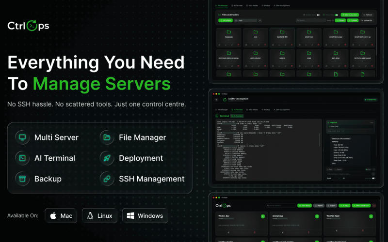The image size is (388, 242).
Task: Click the red icon at the dashboard toolbar end
Action: pos(374,205)
